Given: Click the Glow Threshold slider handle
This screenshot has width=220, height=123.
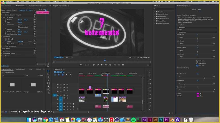Looking at the screenshot, I should click(204, 78).
